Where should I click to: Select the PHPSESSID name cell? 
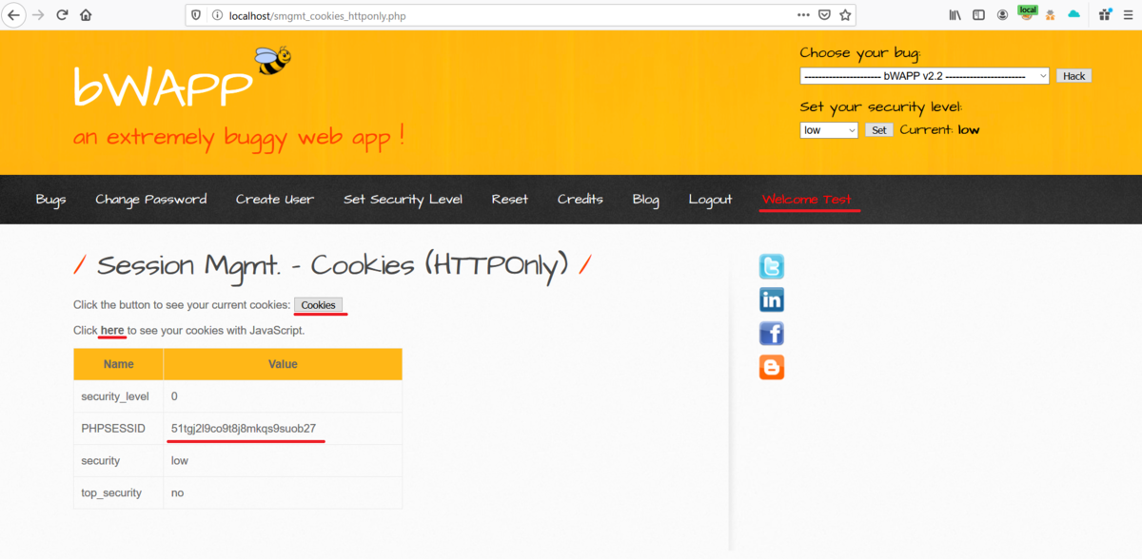pos(119,429)
